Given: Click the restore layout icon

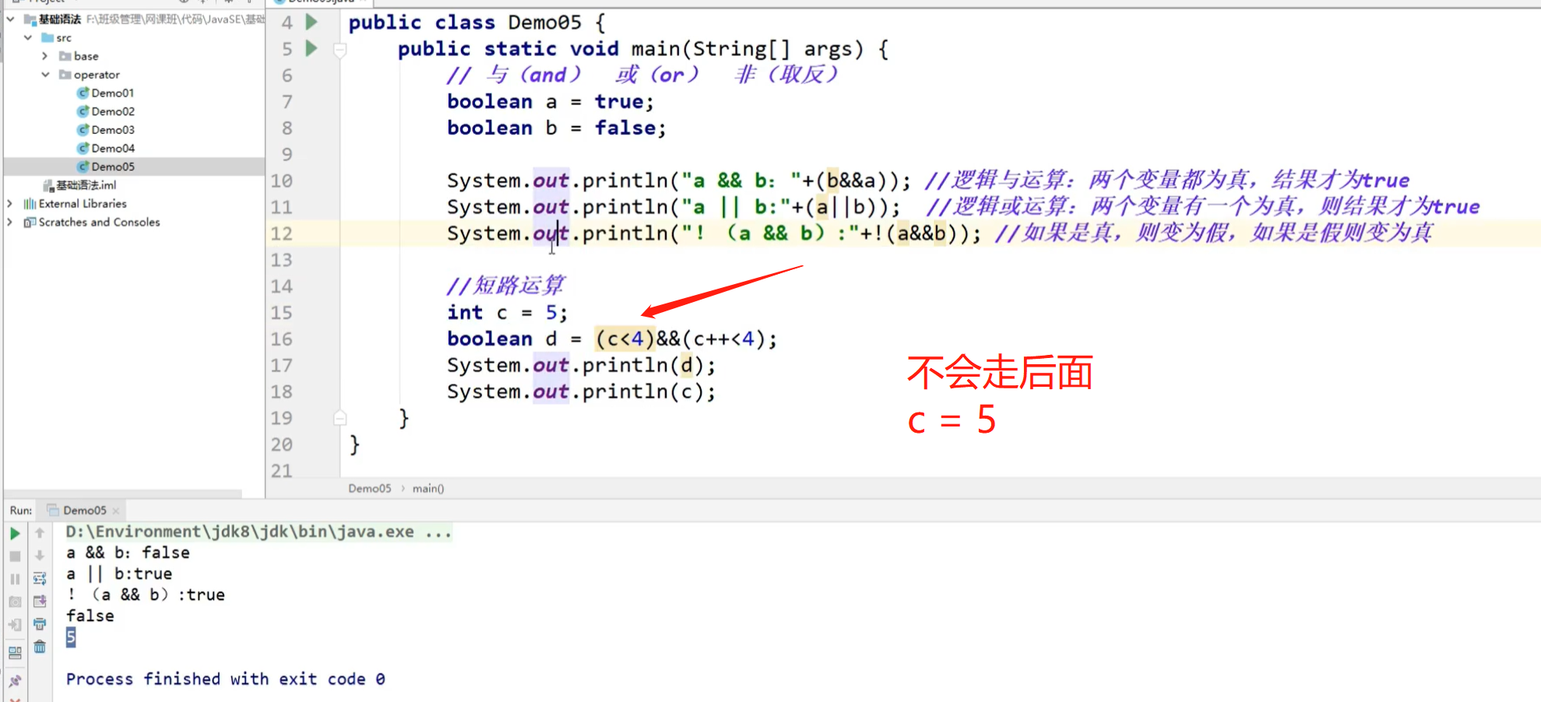Looking at the screenshot, I should pyautogui.click(x=15, y=653).
